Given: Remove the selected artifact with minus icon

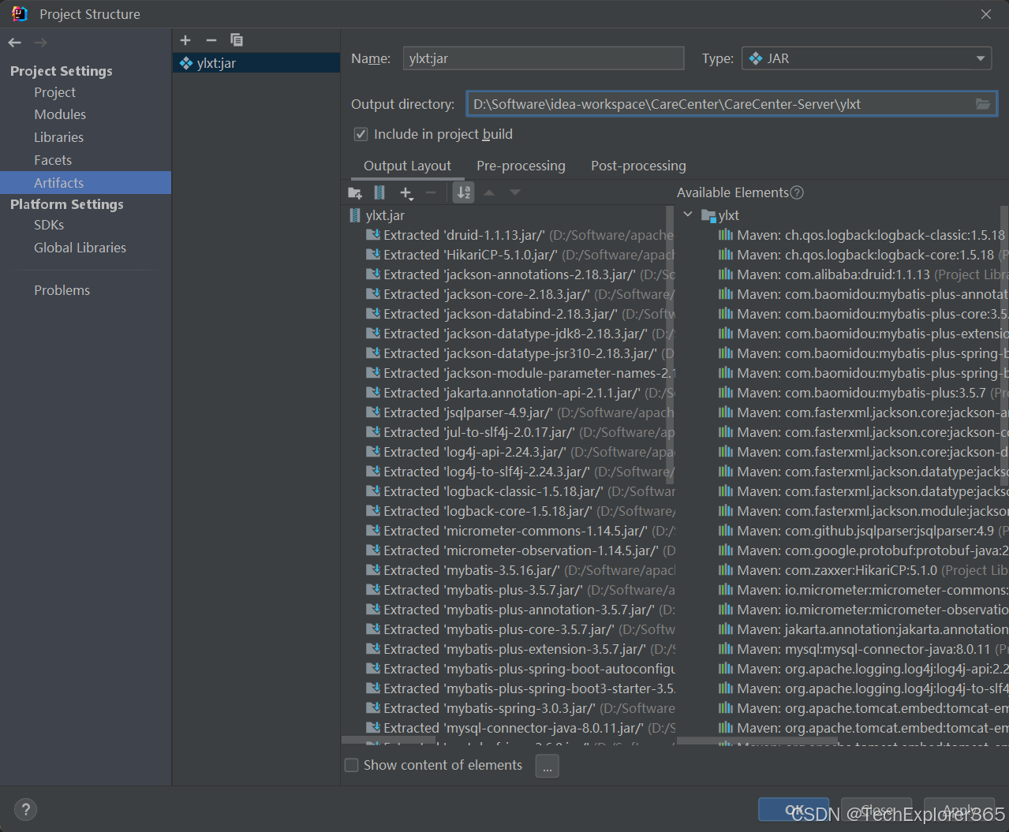Looking at the screenshot, I should 211,40.
